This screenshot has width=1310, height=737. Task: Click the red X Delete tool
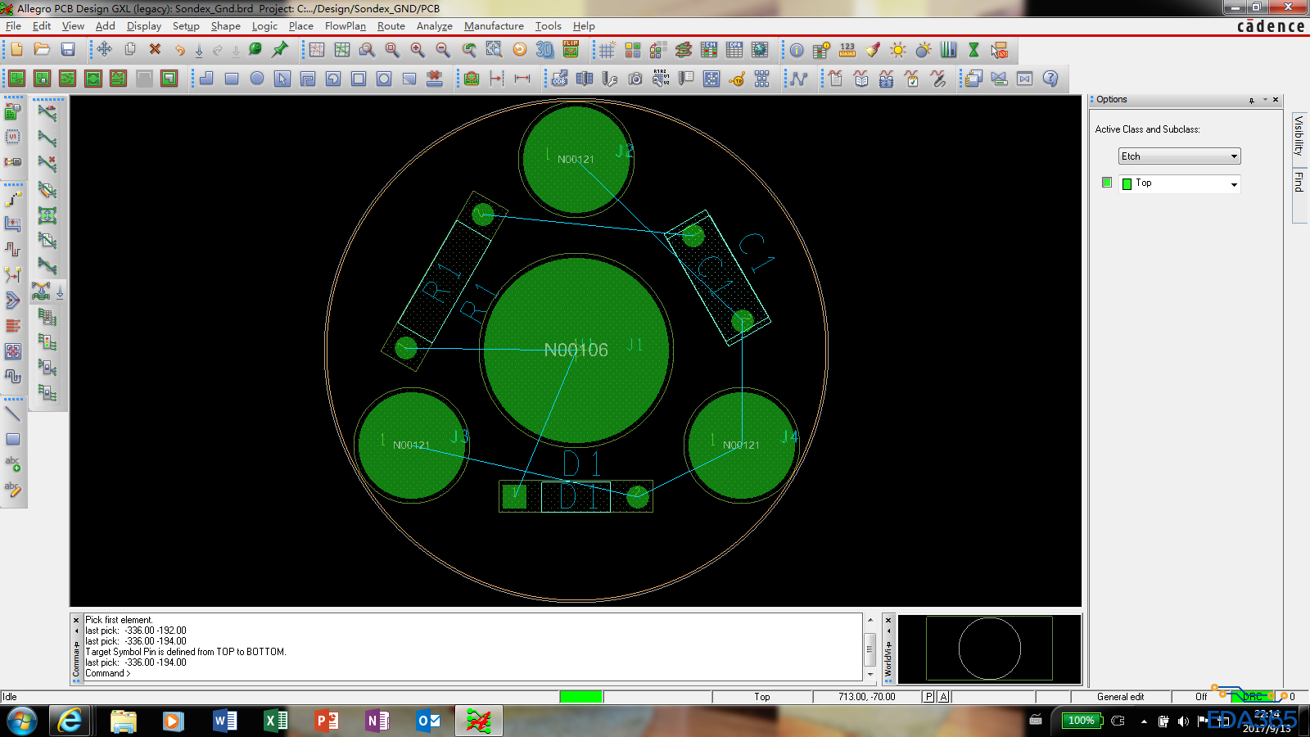coord(155,50)
